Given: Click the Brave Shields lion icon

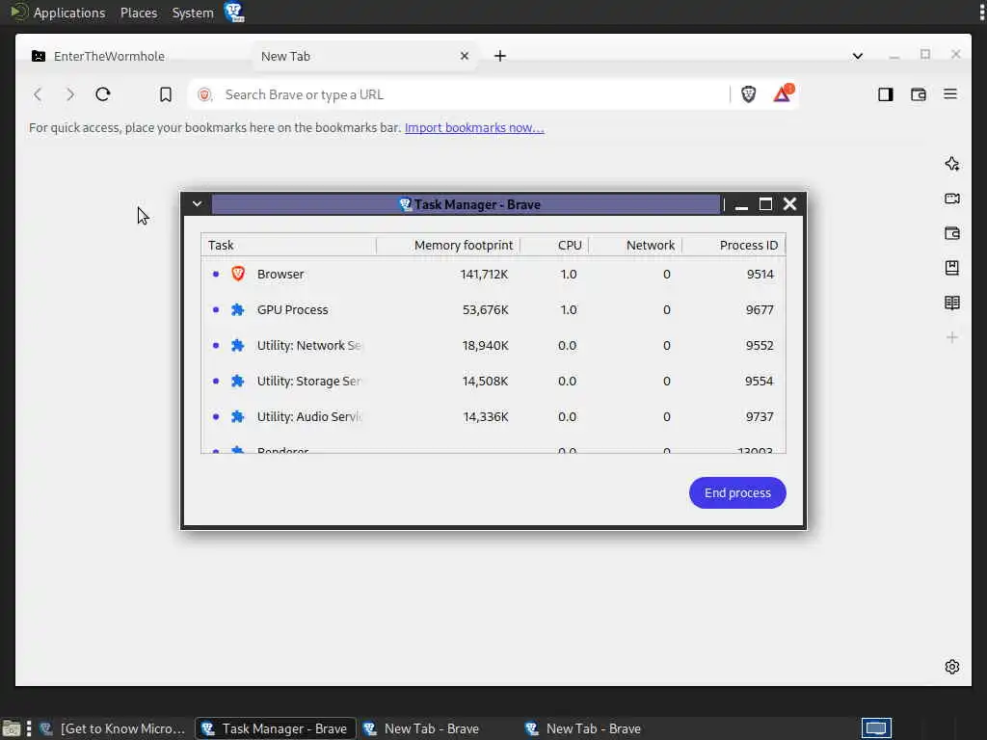Looking at the screenshot, I should [x=748, y=94].
